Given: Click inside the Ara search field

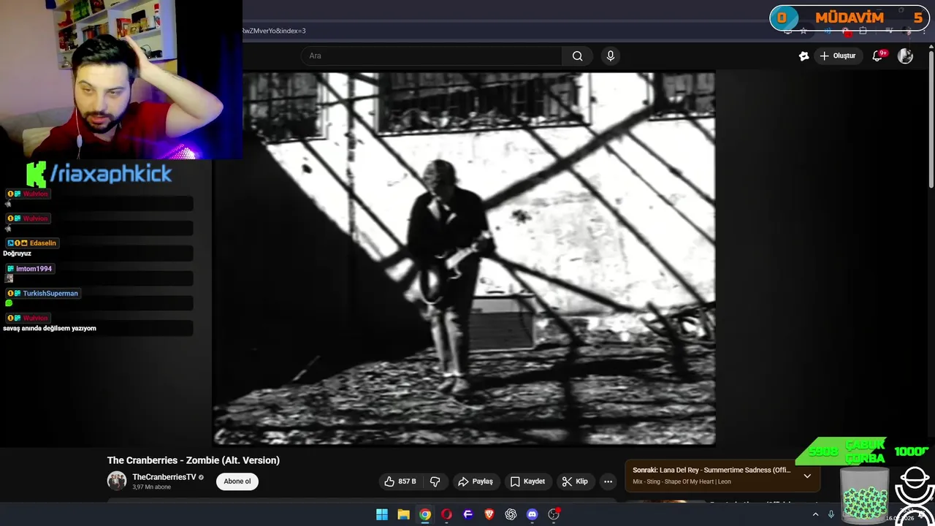Looking at the screenshot, I should [x=431, y=56].
